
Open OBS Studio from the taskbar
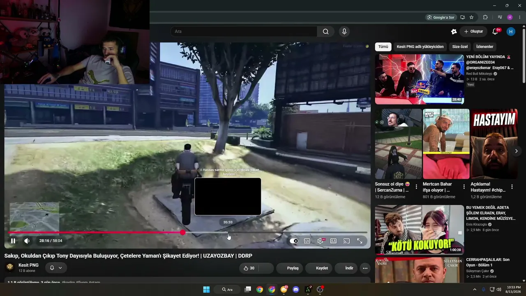coord(320,289)
